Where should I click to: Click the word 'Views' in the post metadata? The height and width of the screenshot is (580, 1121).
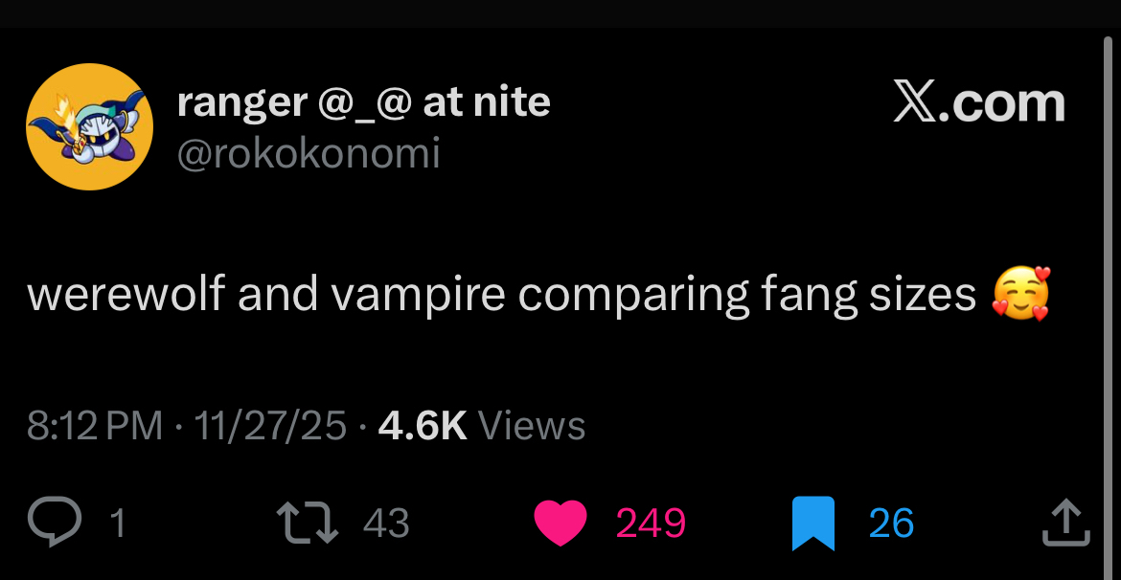531,426
